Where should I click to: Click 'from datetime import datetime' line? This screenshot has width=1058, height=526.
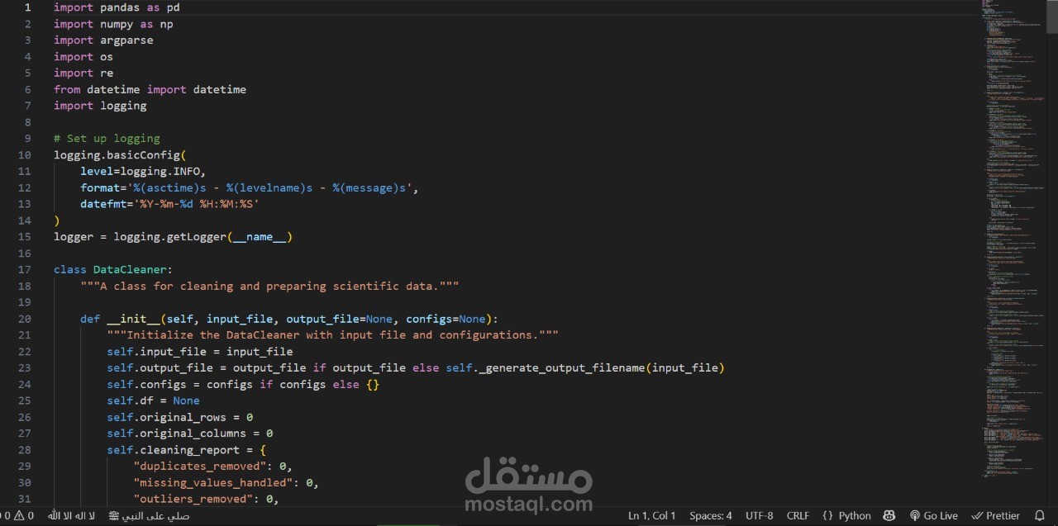(x=150, y=89)
